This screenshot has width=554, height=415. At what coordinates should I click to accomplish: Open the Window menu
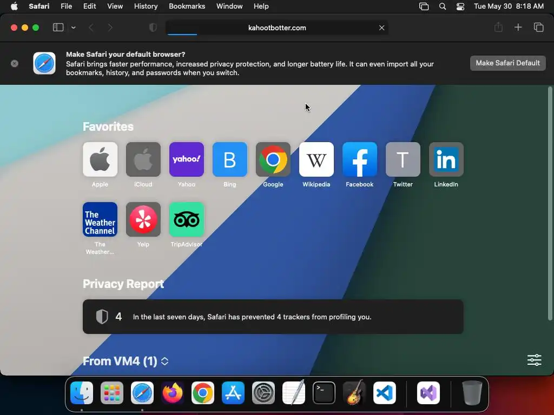[x=229, y=6]
